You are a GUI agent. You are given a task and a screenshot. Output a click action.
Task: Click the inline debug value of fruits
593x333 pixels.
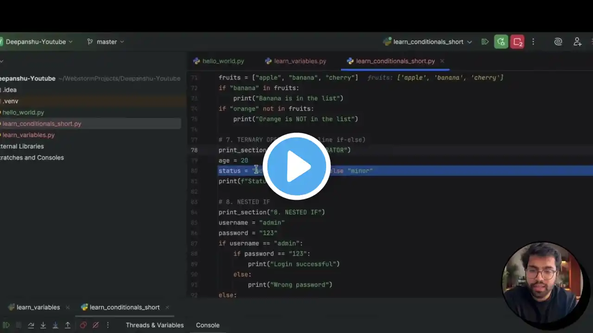(x=435, y=78)
